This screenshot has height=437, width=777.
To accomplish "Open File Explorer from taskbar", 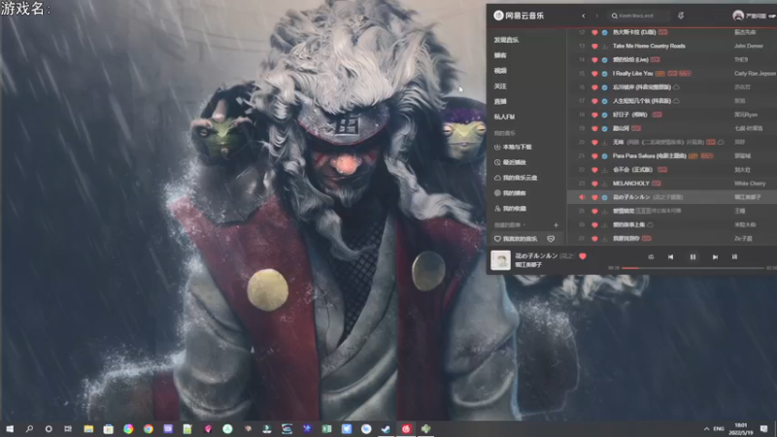I will (88, 428).
